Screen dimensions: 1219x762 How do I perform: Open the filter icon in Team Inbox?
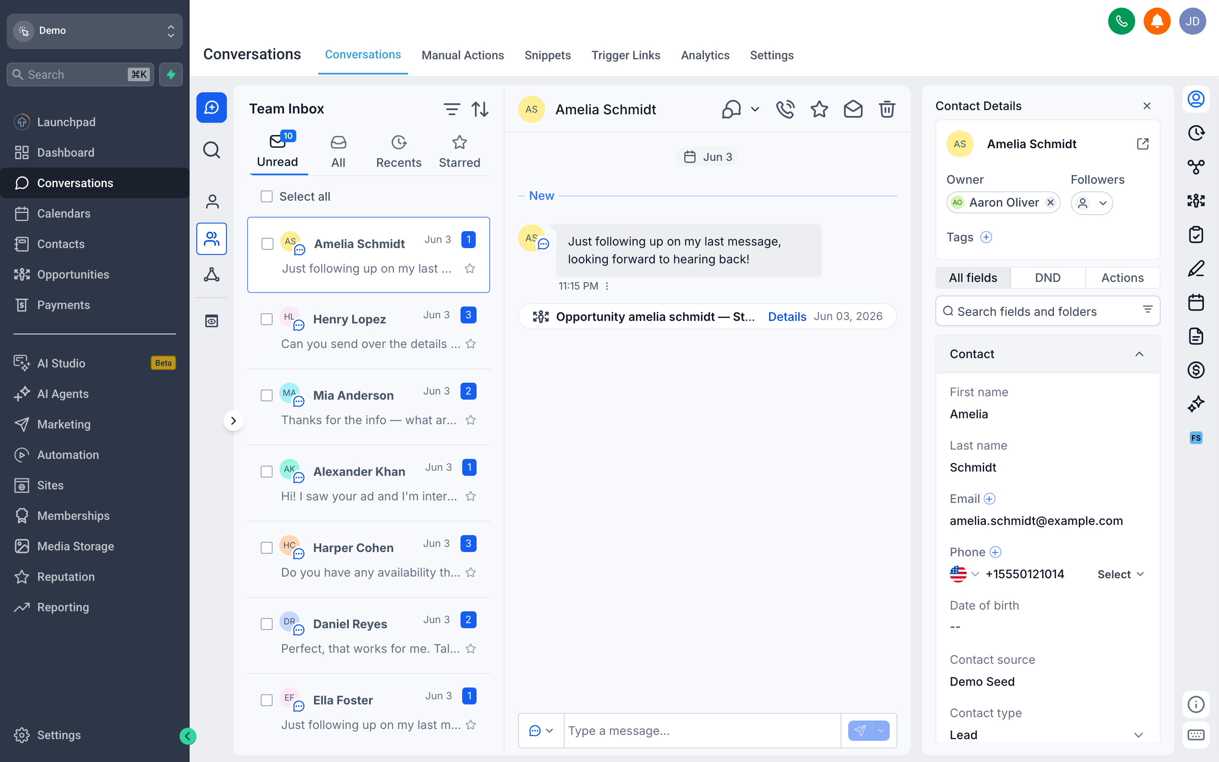(x=451, y=109)
